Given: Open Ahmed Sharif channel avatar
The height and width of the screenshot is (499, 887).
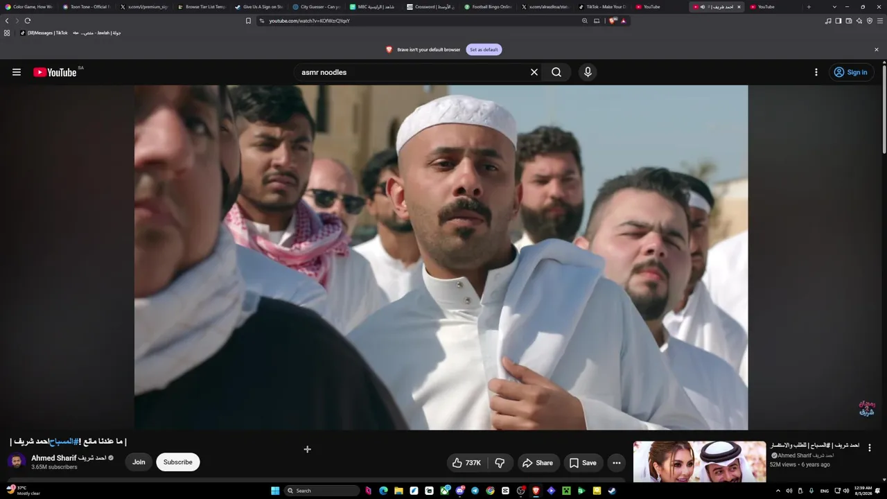Looking at the screenshot, I should click(17, 462).
